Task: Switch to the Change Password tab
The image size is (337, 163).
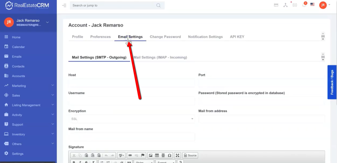Action: (165, 37)
